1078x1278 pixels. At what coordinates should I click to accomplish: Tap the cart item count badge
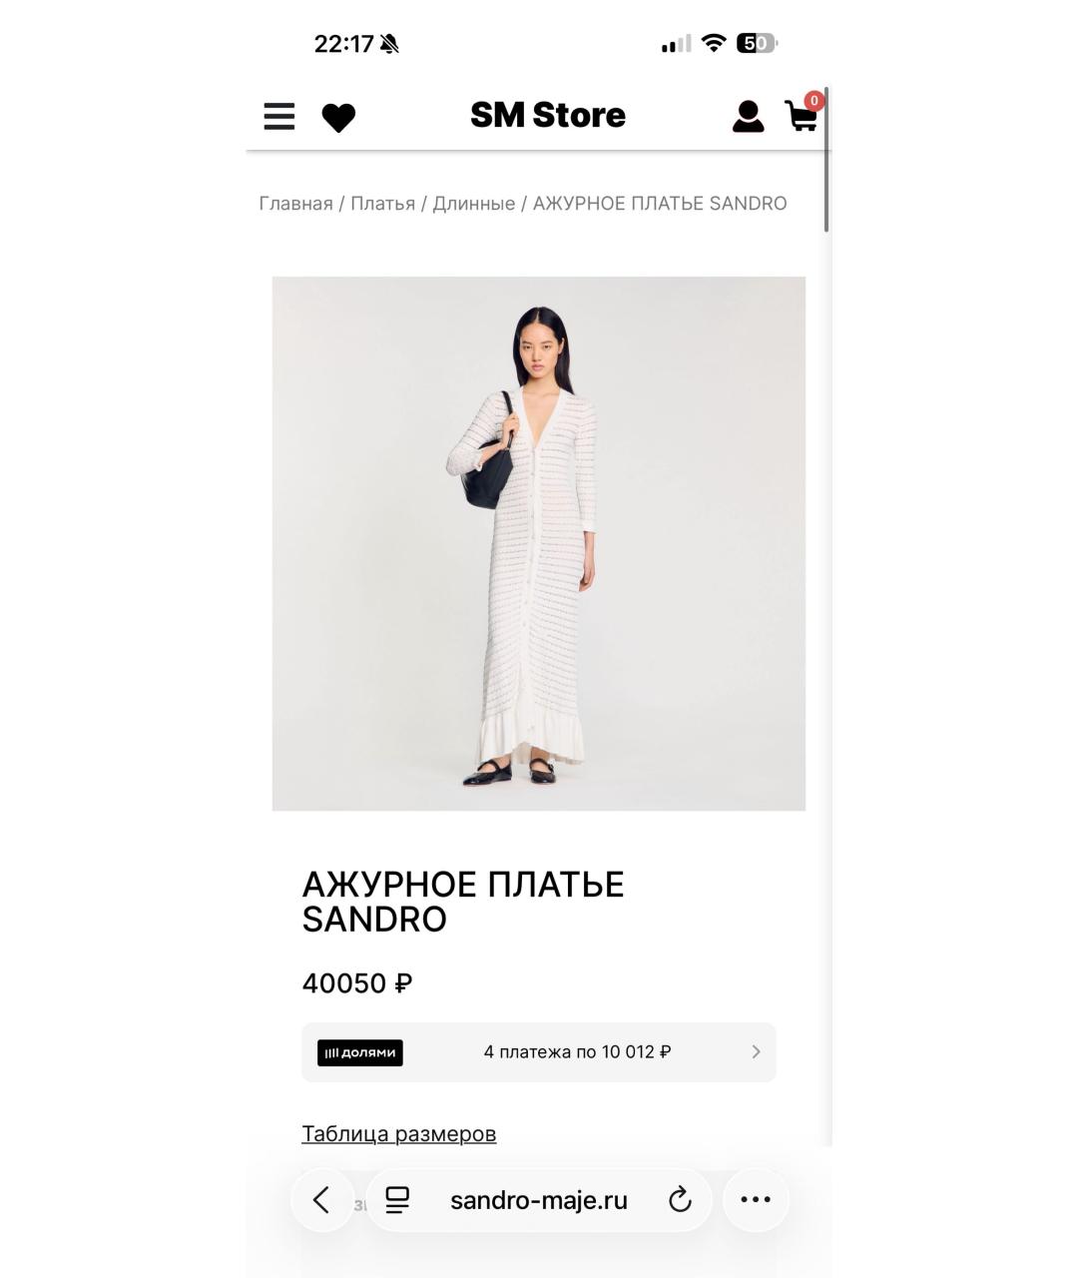coord(814,101)
